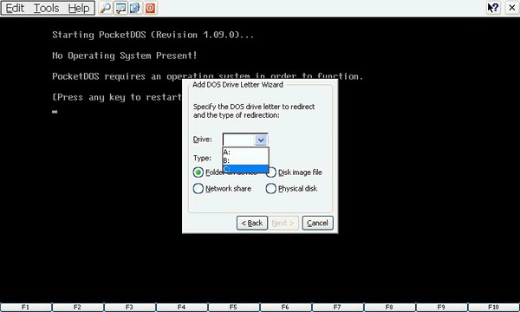This screenshot has height=312, width=520.
Task: Select the Physical disk option
Action: 291,189
